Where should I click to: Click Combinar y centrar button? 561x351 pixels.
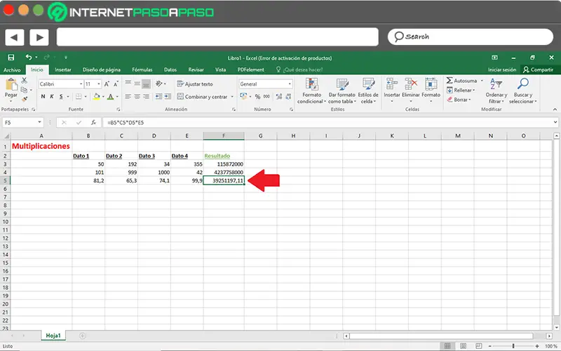click(x=202, y=97)
